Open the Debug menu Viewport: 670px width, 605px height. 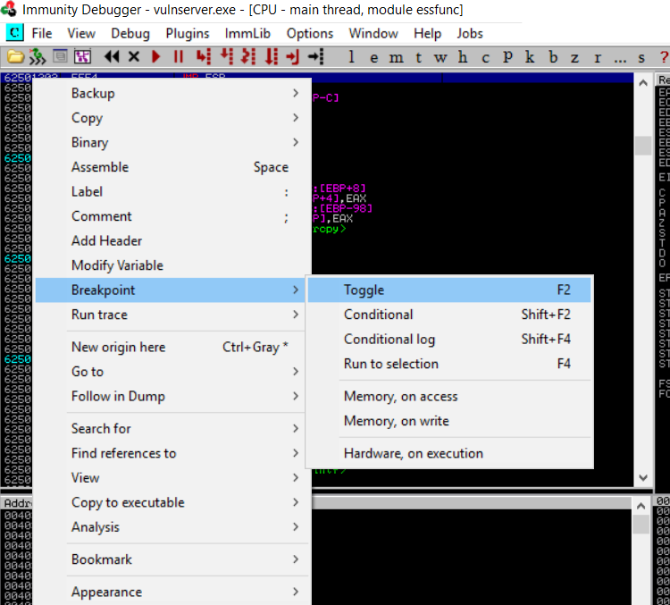pyautogui.click(x=130, y=33)
